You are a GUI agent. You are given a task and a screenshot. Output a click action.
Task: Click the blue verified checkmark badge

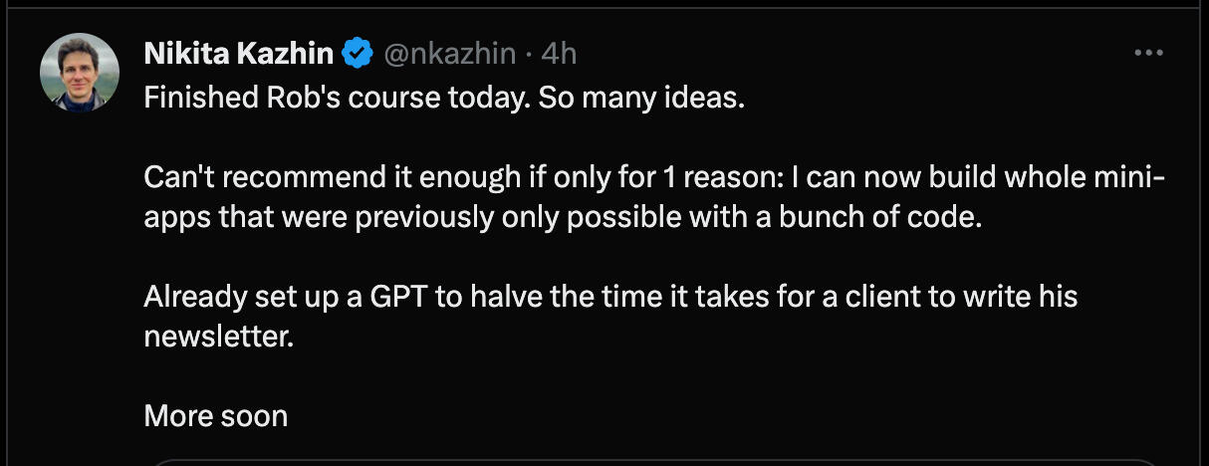point(358,54)
